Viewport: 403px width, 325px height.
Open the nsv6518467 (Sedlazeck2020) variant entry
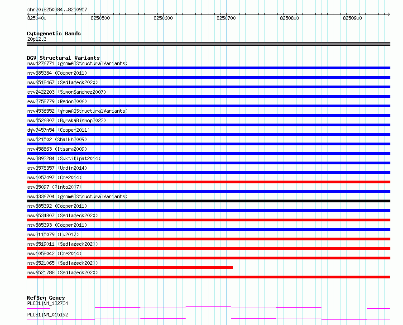pos(62,82)
